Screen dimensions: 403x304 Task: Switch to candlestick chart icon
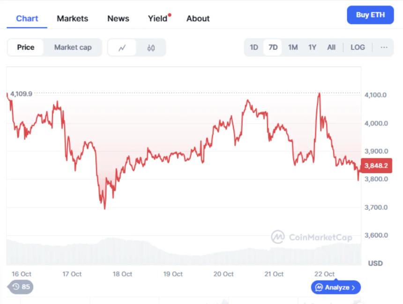151,47
